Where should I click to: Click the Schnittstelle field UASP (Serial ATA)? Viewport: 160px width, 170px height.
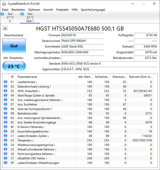tap(82, 47)
